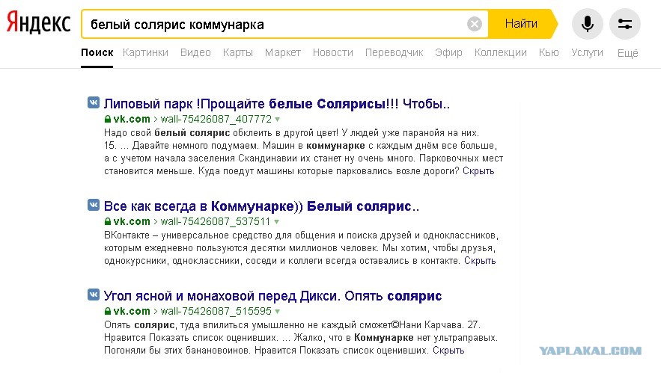The image size is (661, 373).
Task: Click vk.com domain in first result
Action: click(x=132, y=119)
